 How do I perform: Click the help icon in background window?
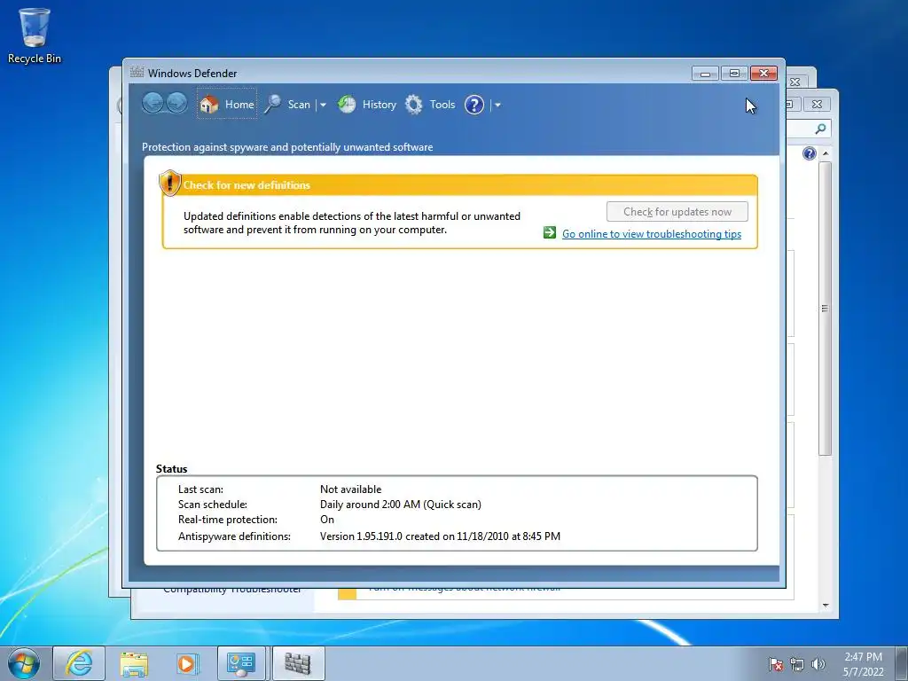810,153
